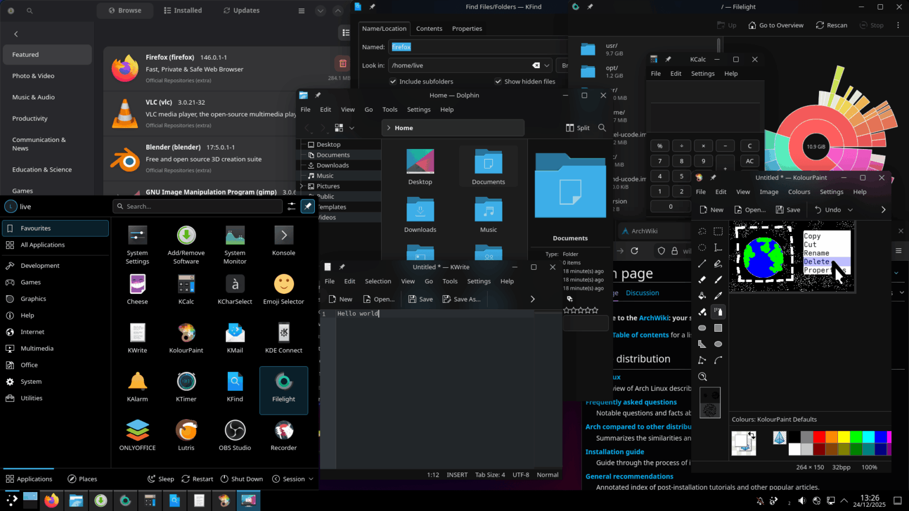Uncheck Include subfolders in KFind
The image size is (909, 511).
tap(393, 82)
